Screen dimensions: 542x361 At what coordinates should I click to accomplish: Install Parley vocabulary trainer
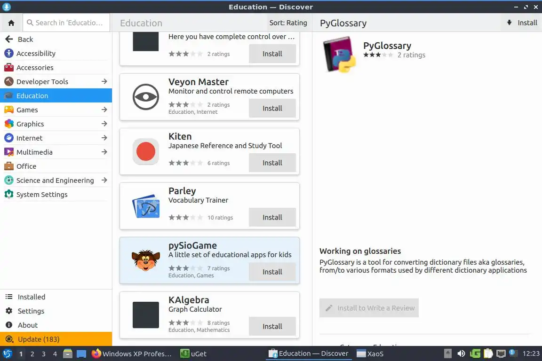pos(272,217)
